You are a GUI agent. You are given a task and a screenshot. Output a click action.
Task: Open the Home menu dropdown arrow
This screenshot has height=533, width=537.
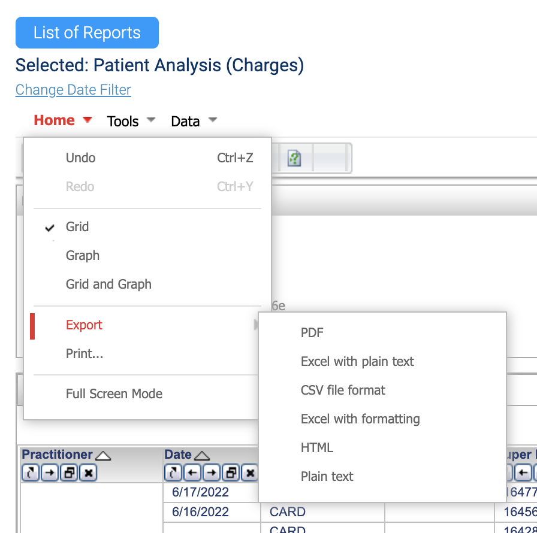(x=88, y=120)
